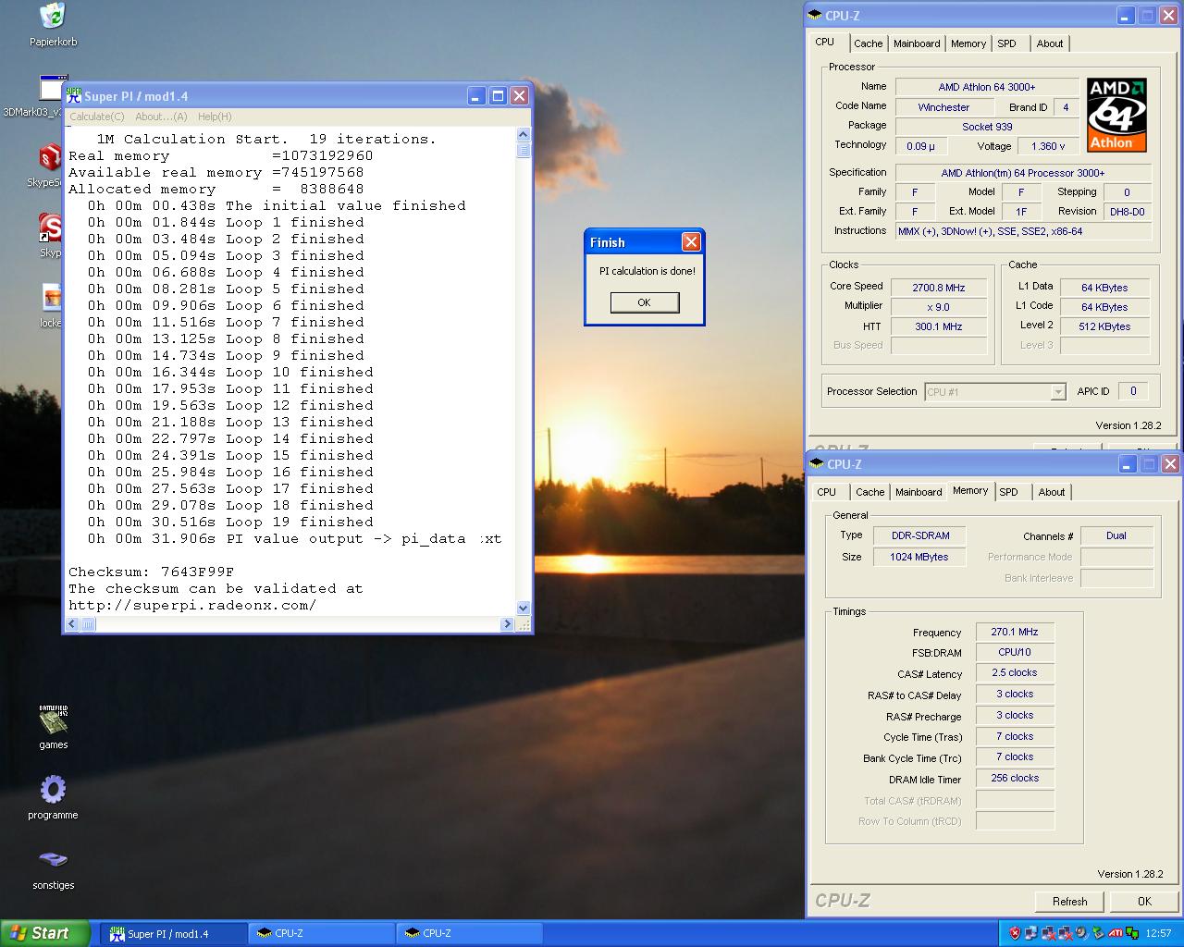
Task: Open the Calculate(C) menu
Action: pos(97,117)
